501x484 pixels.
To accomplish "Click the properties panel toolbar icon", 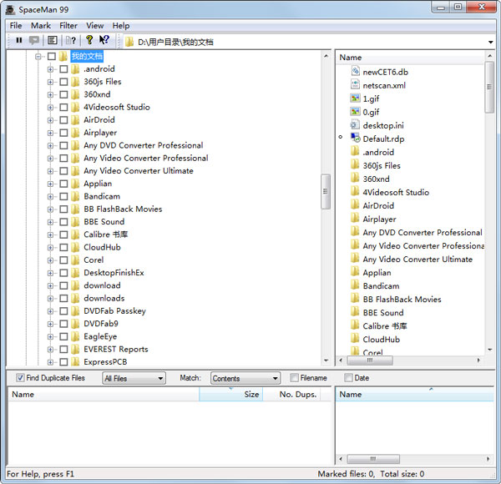I will point(53,40).
